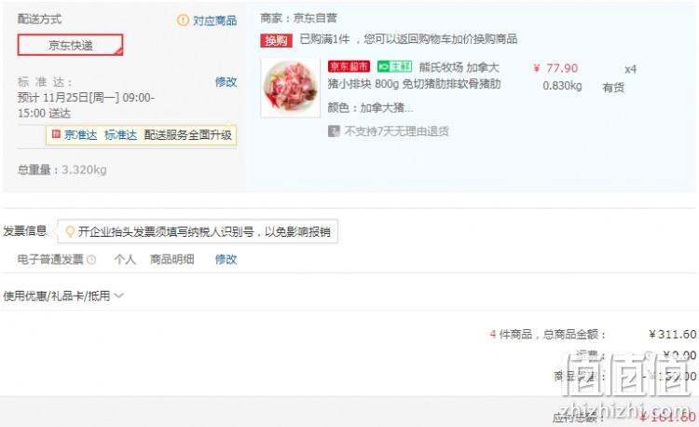Expand the 使用优惠/礼品卡/抵用 section
Viewport: 699px width, 427px height.
(62, 296)
